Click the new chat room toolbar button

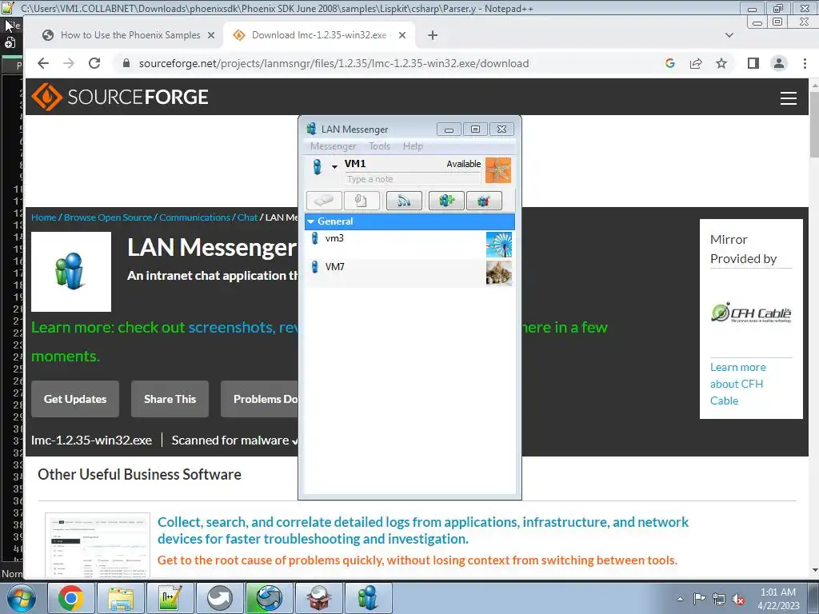pyautogui.click(x=446, y=201)
